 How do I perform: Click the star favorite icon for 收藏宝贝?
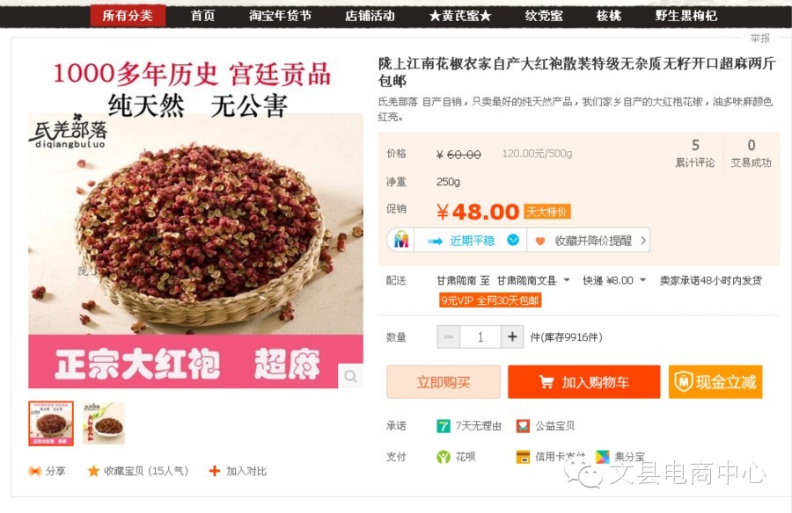(x=93, y=471)
